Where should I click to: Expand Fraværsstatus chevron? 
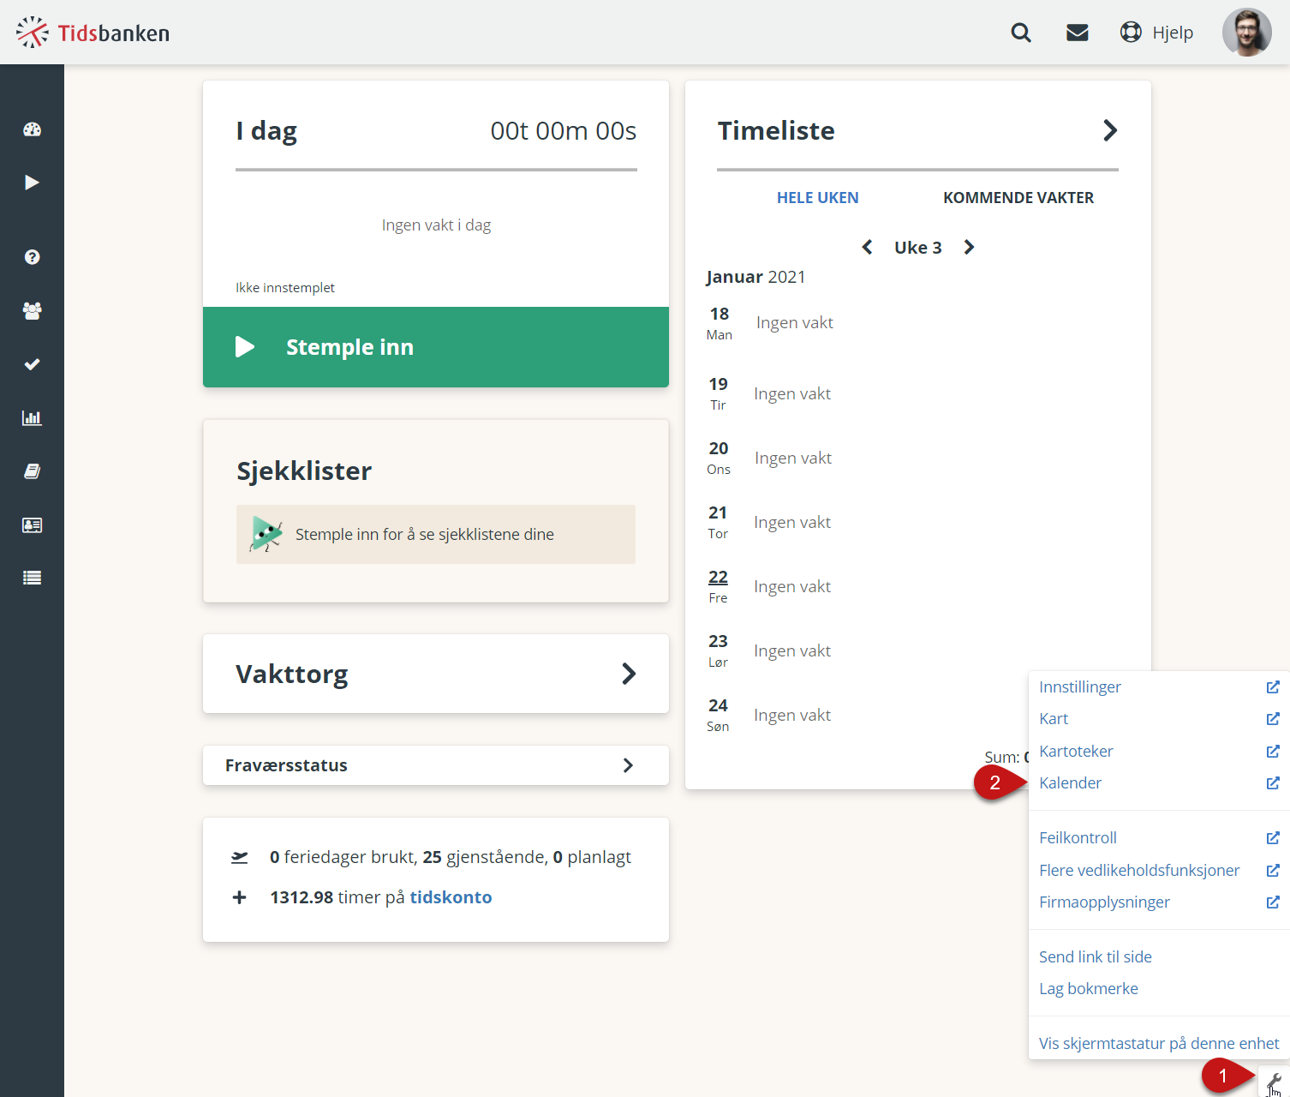pos(628,765)
